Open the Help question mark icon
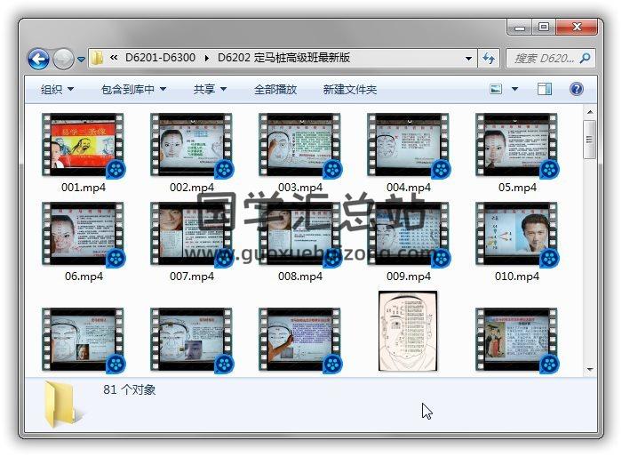Screen dimensions: 622x457 coord(576,89)
